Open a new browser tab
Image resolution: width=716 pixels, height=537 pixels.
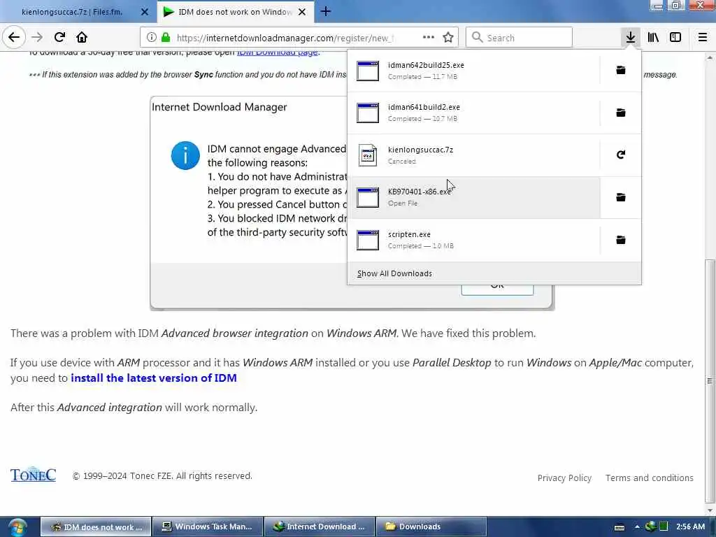(x=326, y=11)
